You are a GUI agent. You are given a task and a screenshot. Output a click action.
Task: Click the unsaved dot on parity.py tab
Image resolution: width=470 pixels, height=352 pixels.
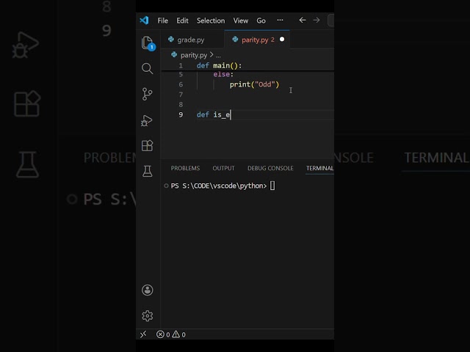click(282, 39)
